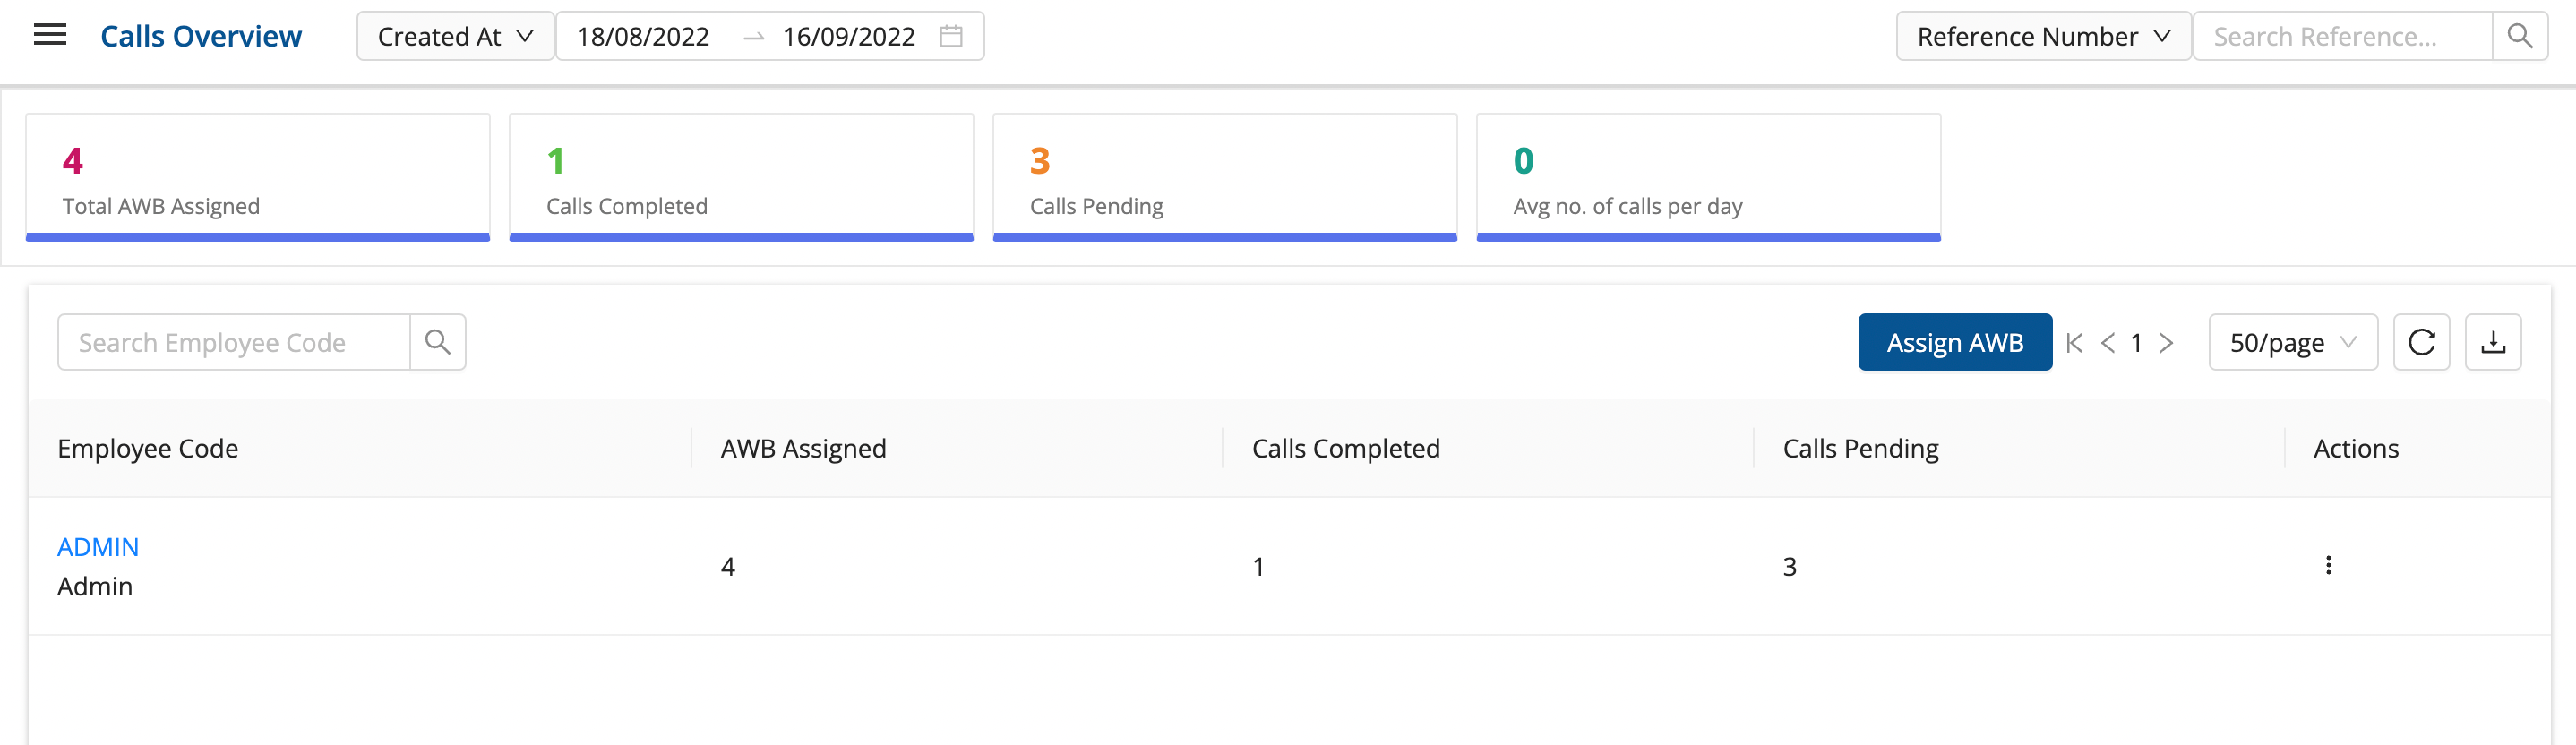
Task: Click the start date 18/08/2022 field
Action: (643, 36)
